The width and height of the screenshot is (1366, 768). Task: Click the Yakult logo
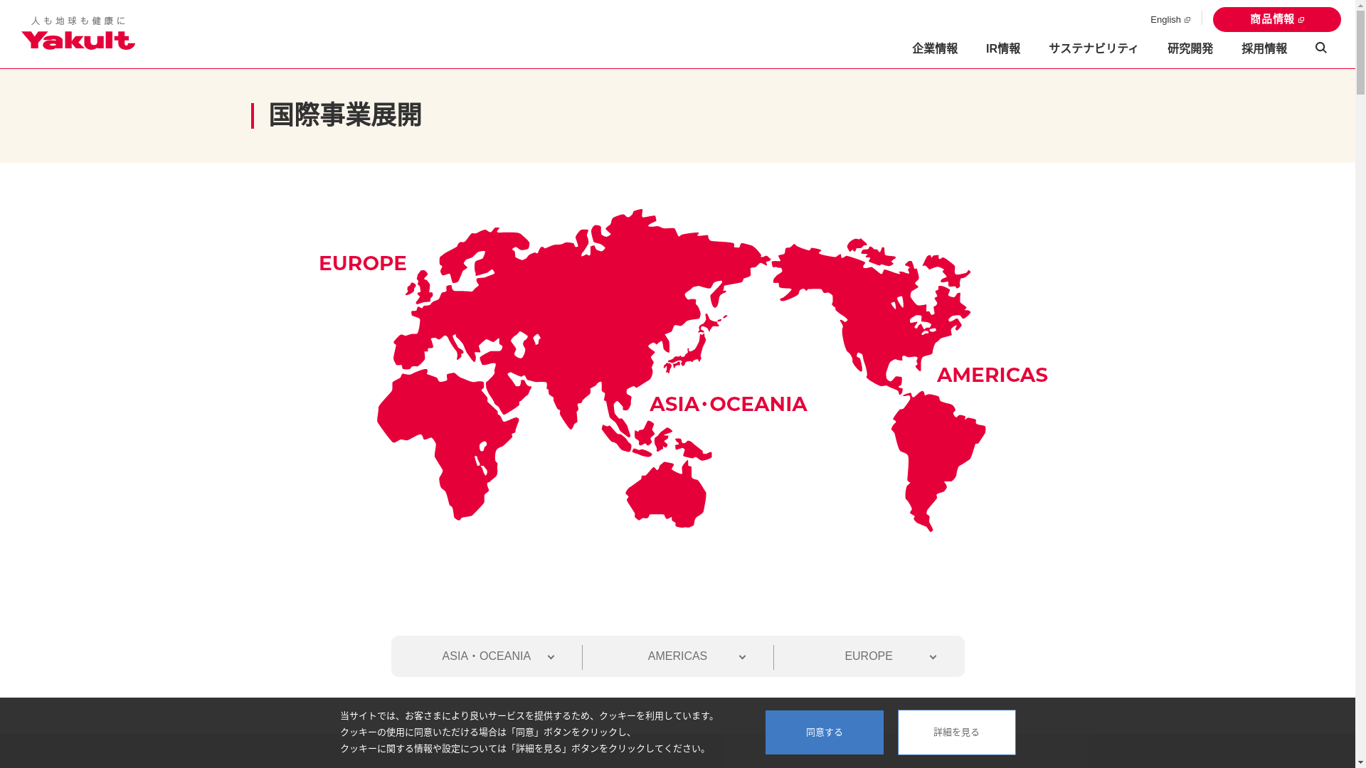click(x=78, y=34)
